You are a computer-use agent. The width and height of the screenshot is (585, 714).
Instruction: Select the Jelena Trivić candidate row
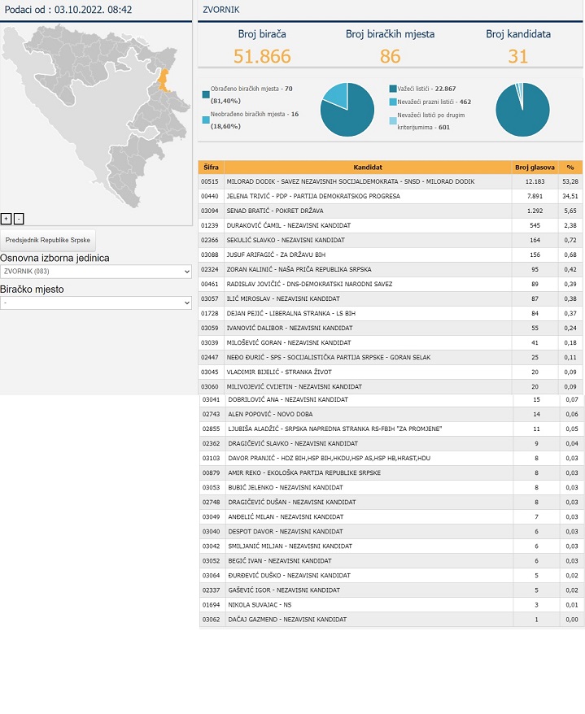(x=368, y=196)
